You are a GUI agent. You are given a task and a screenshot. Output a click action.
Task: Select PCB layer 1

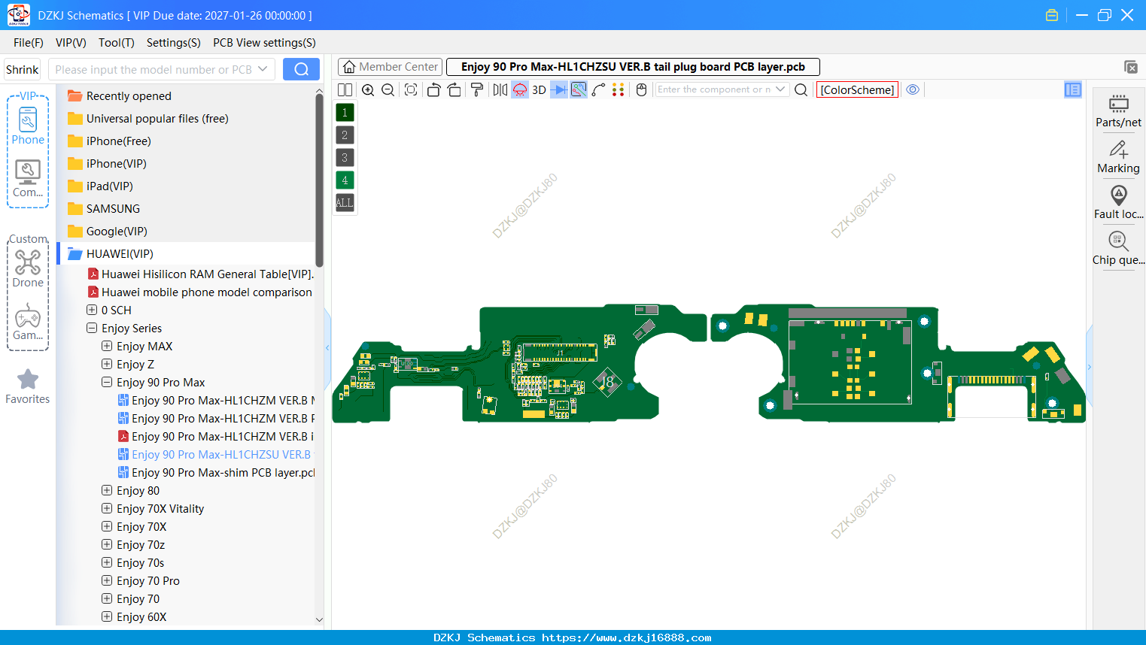tap(345, 113)
